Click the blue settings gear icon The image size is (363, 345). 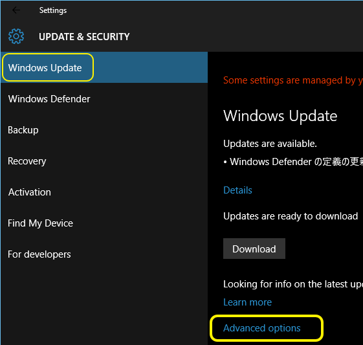coord(16,36)
